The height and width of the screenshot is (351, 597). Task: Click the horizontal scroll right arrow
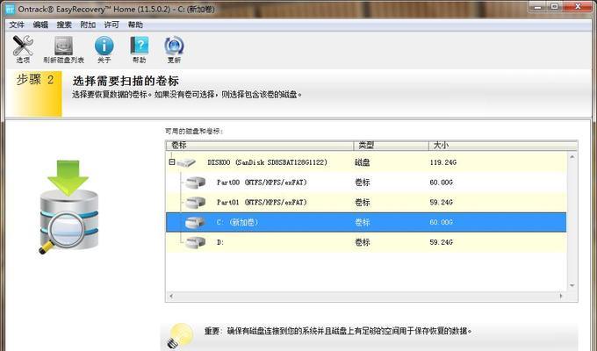click(x=561, y=296)
